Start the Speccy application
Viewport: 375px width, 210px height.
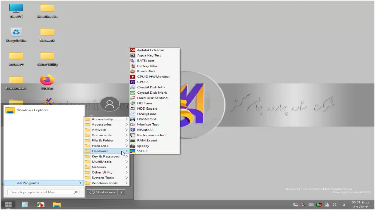[x=143, y=146]
